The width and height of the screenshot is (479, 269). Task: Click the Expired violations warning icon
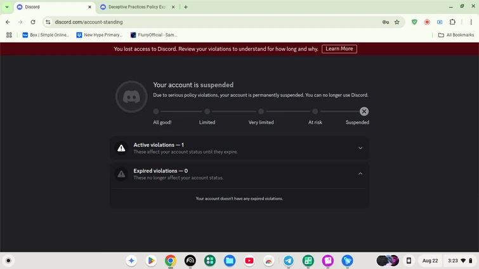(121, 174)
